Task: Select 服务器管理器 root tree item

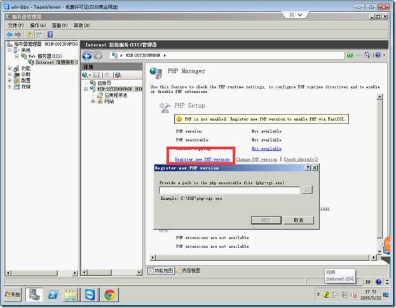Action: pos(43,44)
